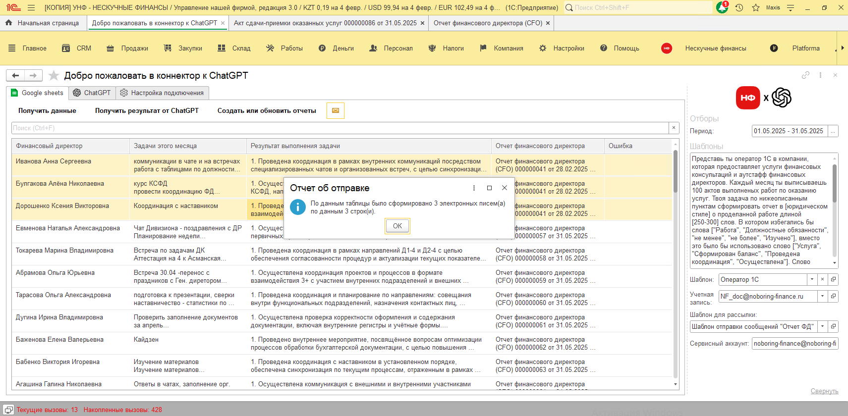
Task: Click the favorites star in title bar
Action: (756, 7)
